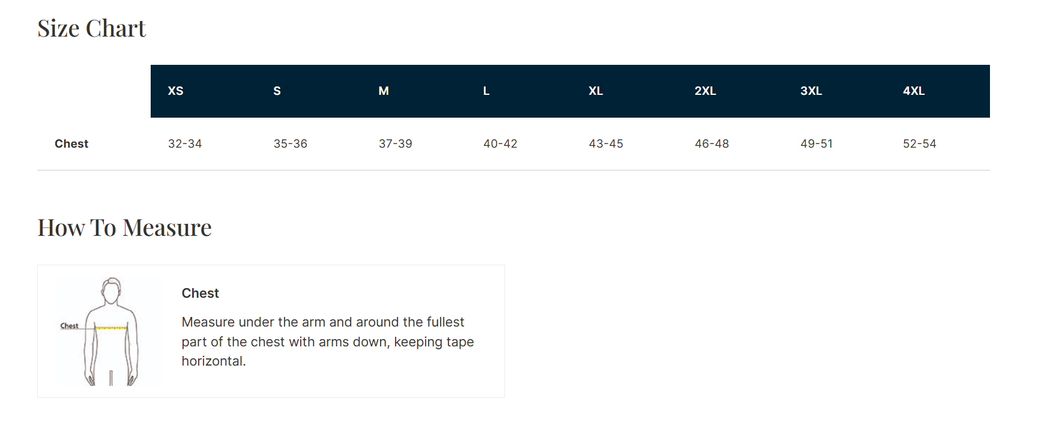The height and width of the screenshot is (425, 1044).
Task: Click the chest measurement illustration
Action: click(x=110, y=331)
